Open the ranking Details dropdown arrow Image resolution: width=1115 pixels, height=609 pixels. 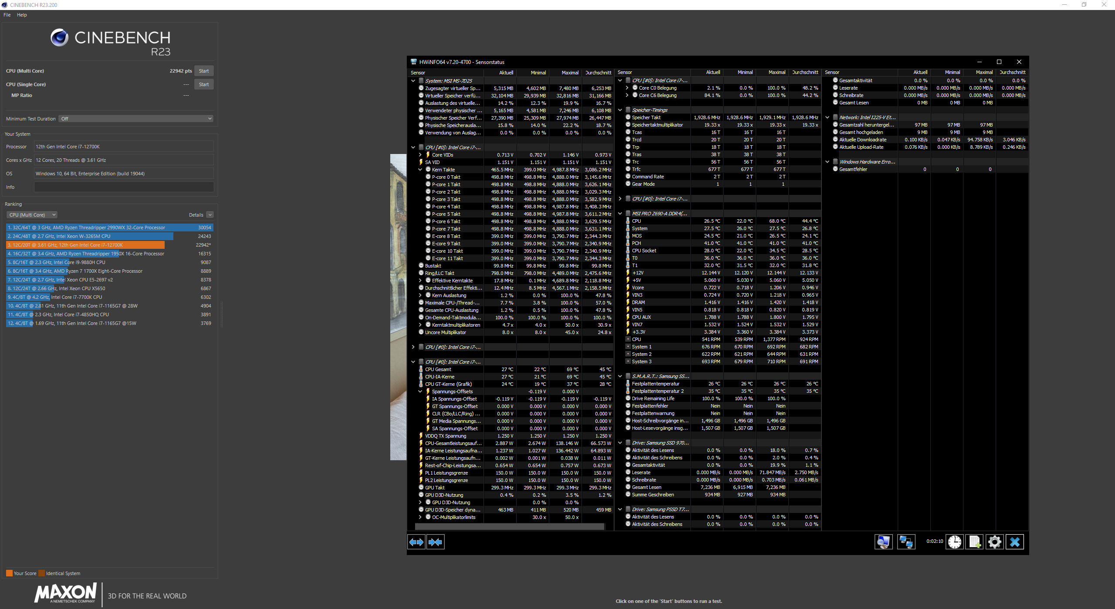tap(210, 215)
